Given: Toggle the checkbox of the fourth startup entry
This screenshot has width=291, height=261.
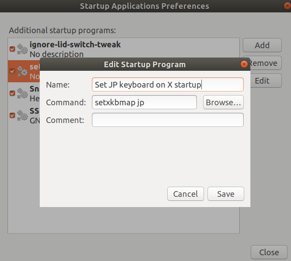Looking at the screenshot, I should coord(12,115).
